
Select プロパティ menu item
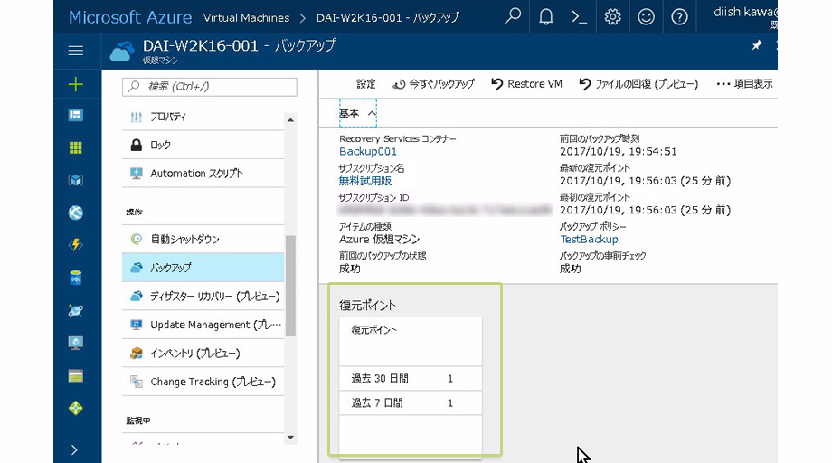203,117
